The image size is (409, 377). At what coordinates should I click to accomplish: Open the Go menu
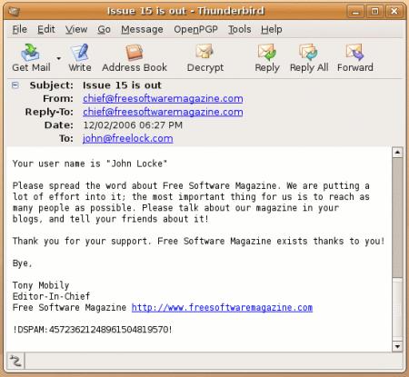point(104,29)
